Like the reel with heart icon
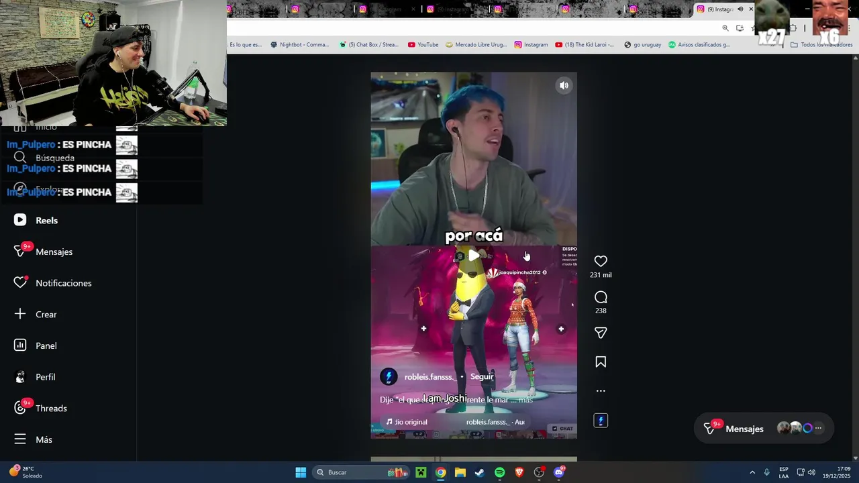Image resolution: width=859 pixels, height=483 pixels. point(601,261)
